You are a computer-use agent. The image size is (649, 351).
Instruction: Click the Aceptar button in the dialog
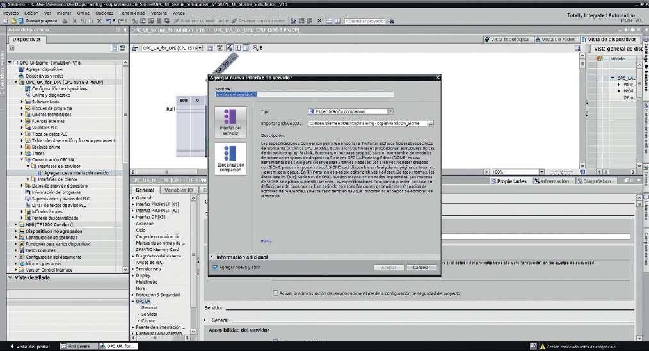click(x=389, y=267)
